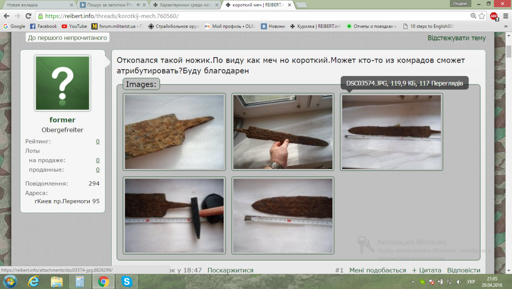Click Рейтинг value 0 link
This screenshot has width=512, height=289.
(98, 141)
